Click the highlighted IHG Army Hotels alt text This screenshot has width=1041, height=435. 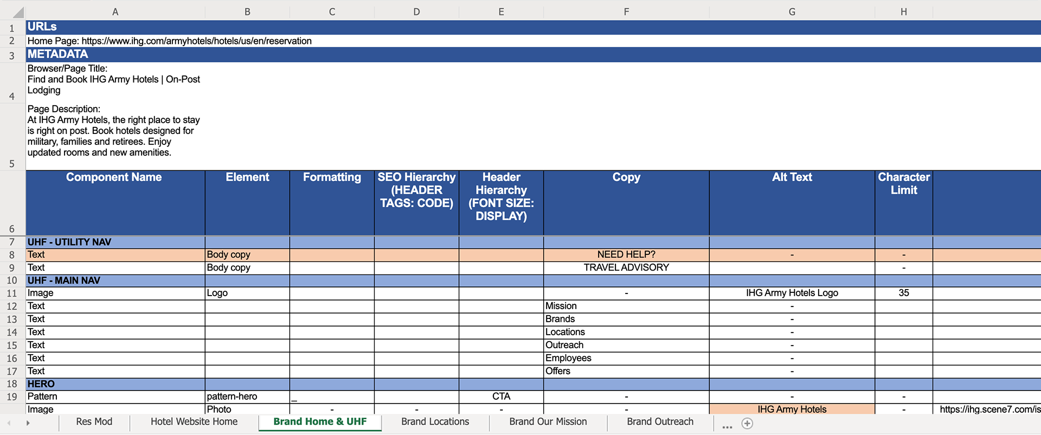[x=792, y=409]
